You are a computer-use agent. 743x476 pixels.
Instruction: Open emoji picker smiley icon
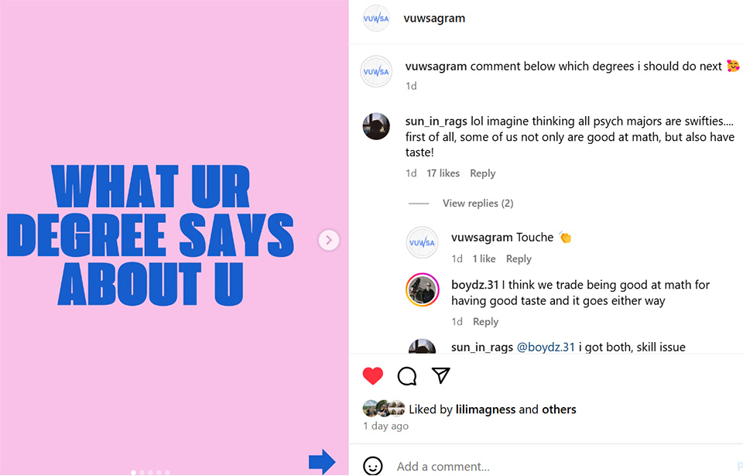coord(373,466)
